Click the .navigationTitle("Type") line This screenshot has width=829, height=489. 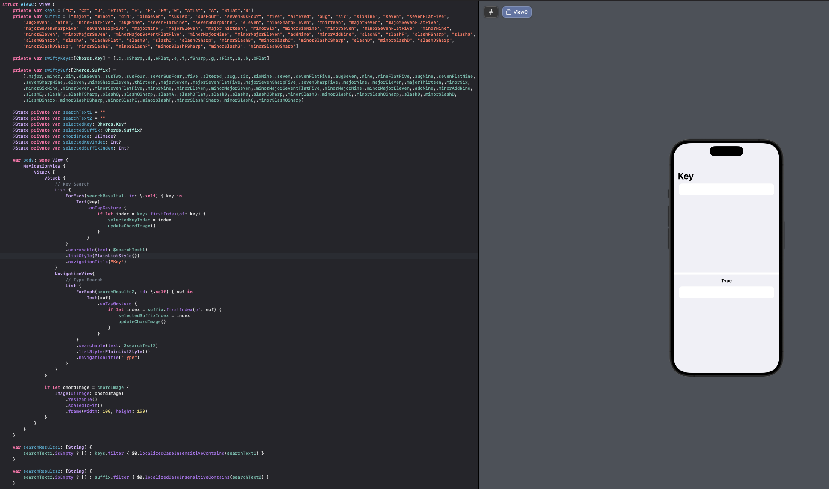108,358
